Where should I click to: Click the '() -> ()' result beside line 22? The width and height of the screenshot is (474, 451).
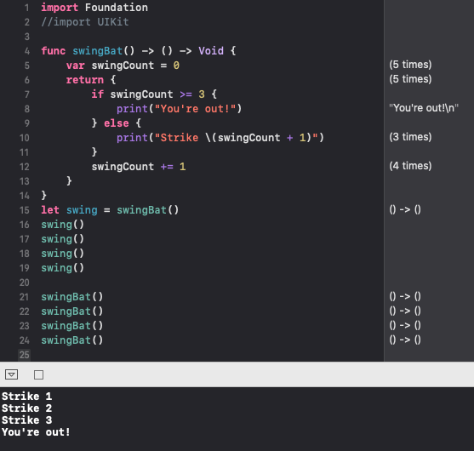[x=405, y=311]
